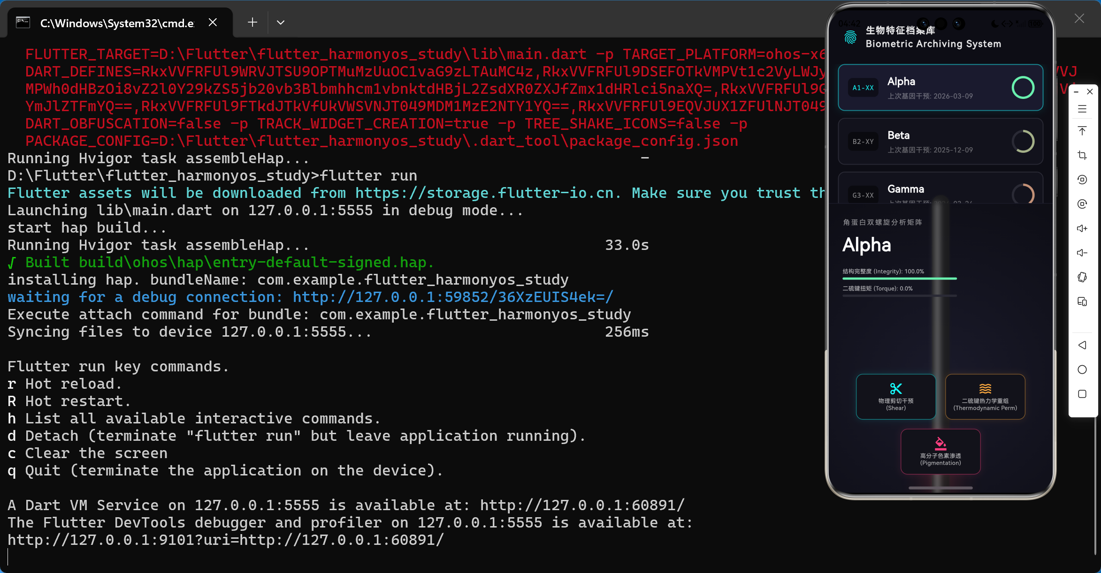This screenshot has height=573, width=1101.
Task: Open terminal profile dropdown chevron
Action: coord(281,23)
